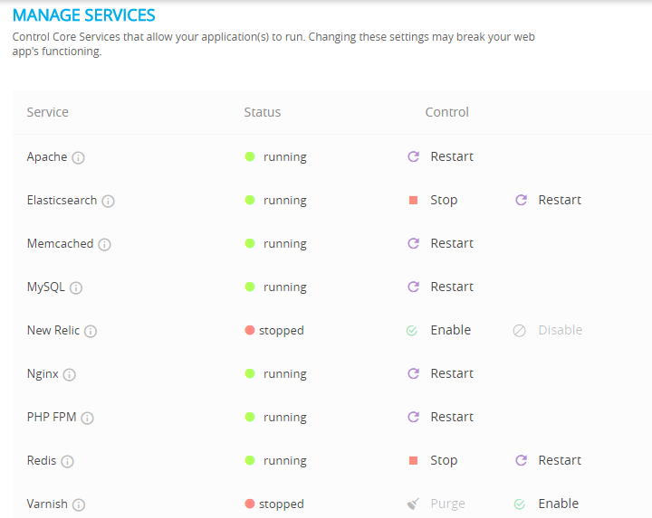Enable the New Relic service
Image resolution: width=652 pixels, height=518 pixels.
(439, 330)
